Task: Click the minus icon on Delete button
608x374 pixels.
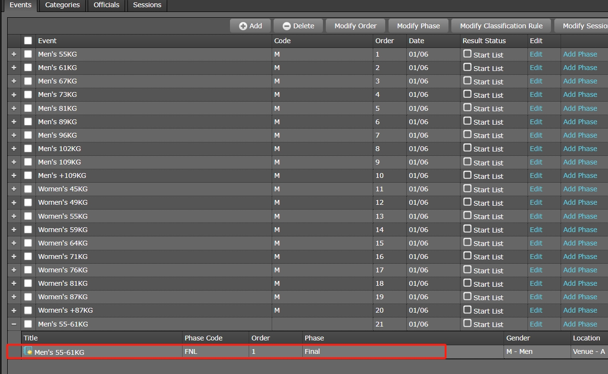Action: coord(287,26)
